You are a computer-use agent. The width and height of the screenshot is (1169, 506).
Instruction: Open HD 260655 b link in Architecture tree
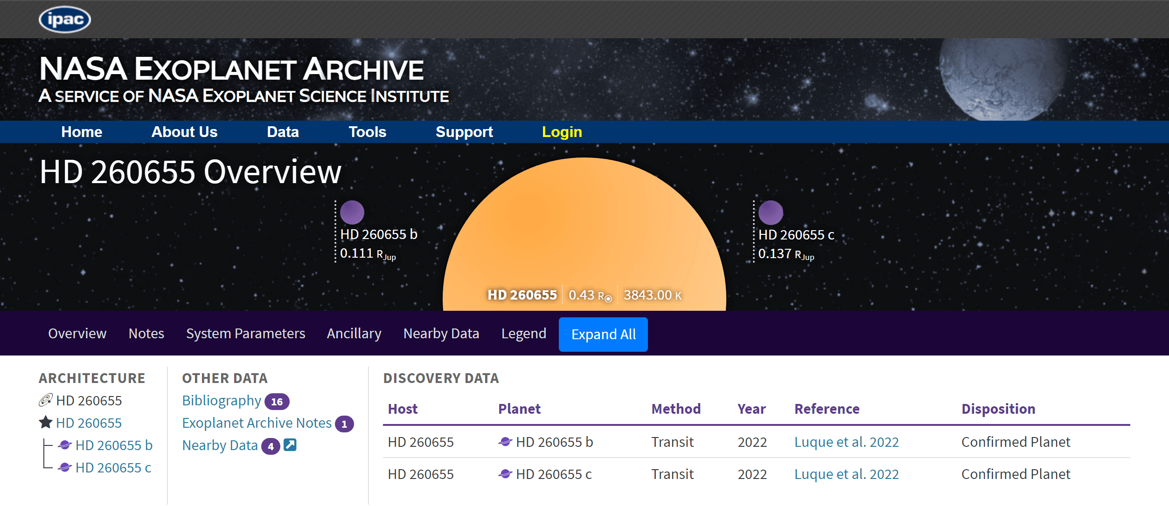[x=114, y=445]
